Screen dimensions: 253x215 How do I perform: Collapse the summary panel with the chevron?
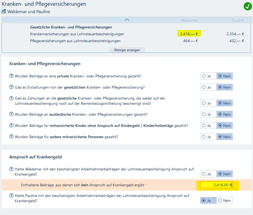[127, 20]
